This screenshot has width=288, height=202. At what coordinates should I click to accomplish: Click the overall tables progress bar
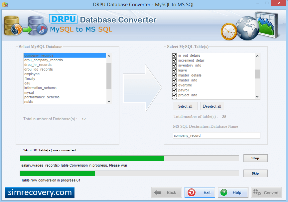tap(129, 158)
